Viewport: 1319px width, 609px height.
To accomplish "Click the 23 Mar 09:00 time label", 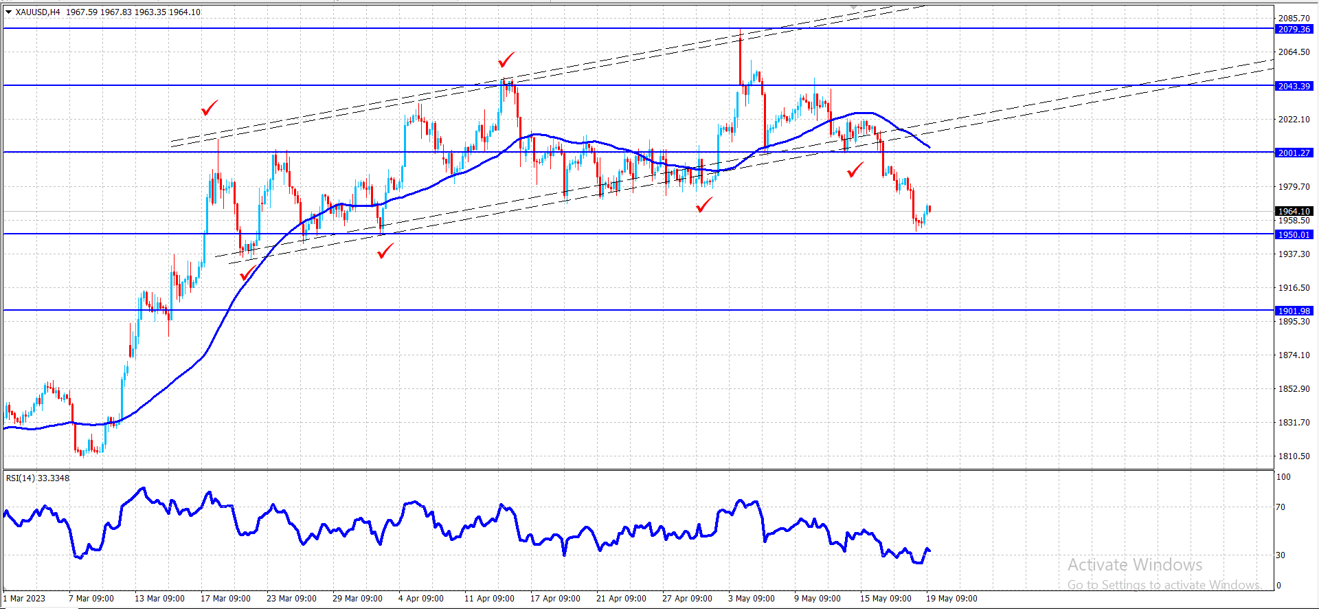I will pyautogui.click(x=291, y=599).
